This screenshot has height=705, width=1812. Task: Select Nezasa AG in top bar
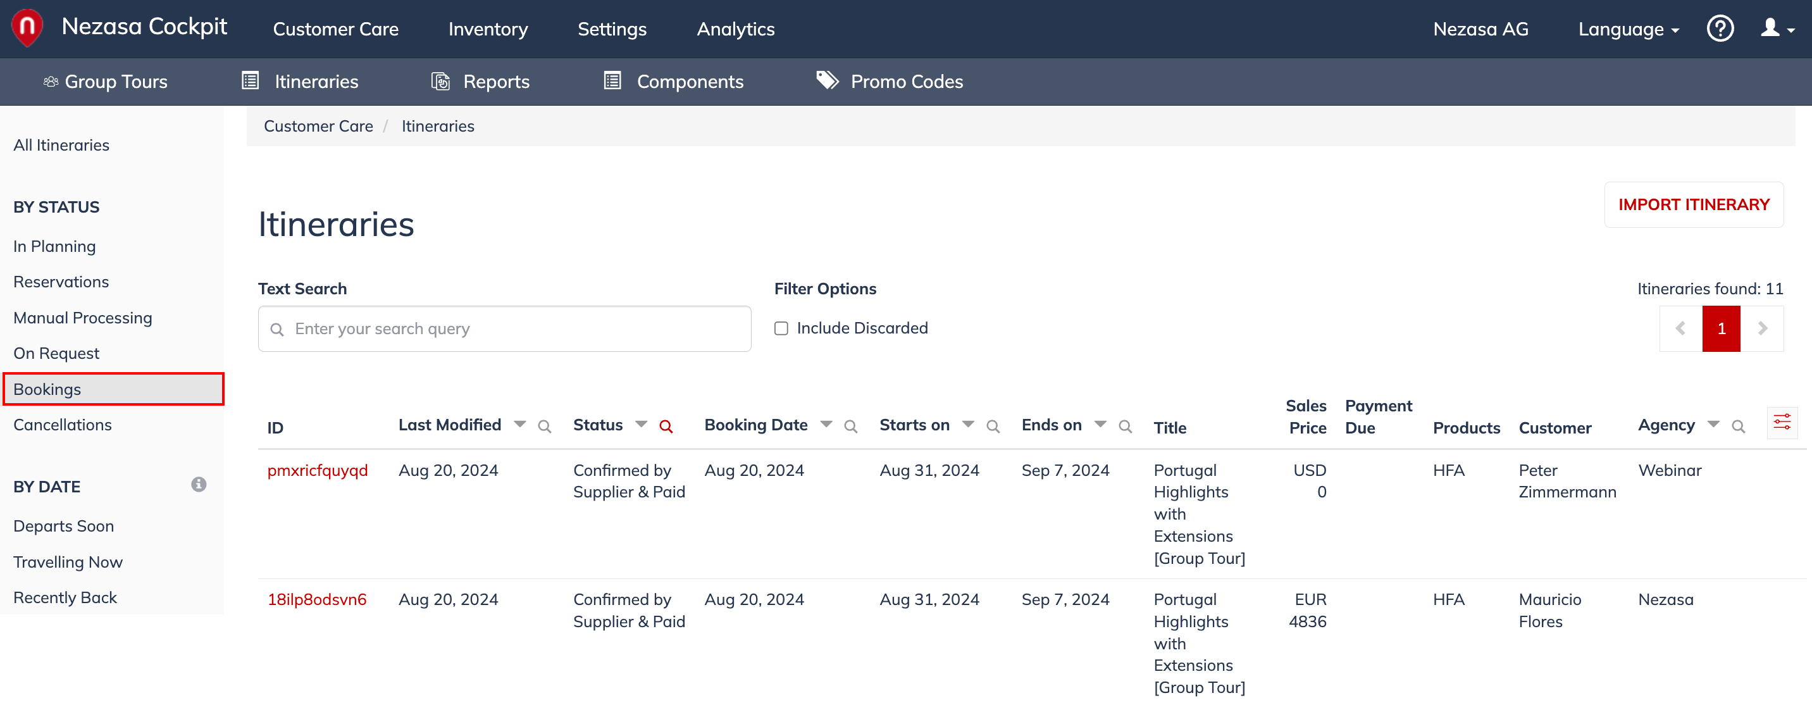point(1480,29)
